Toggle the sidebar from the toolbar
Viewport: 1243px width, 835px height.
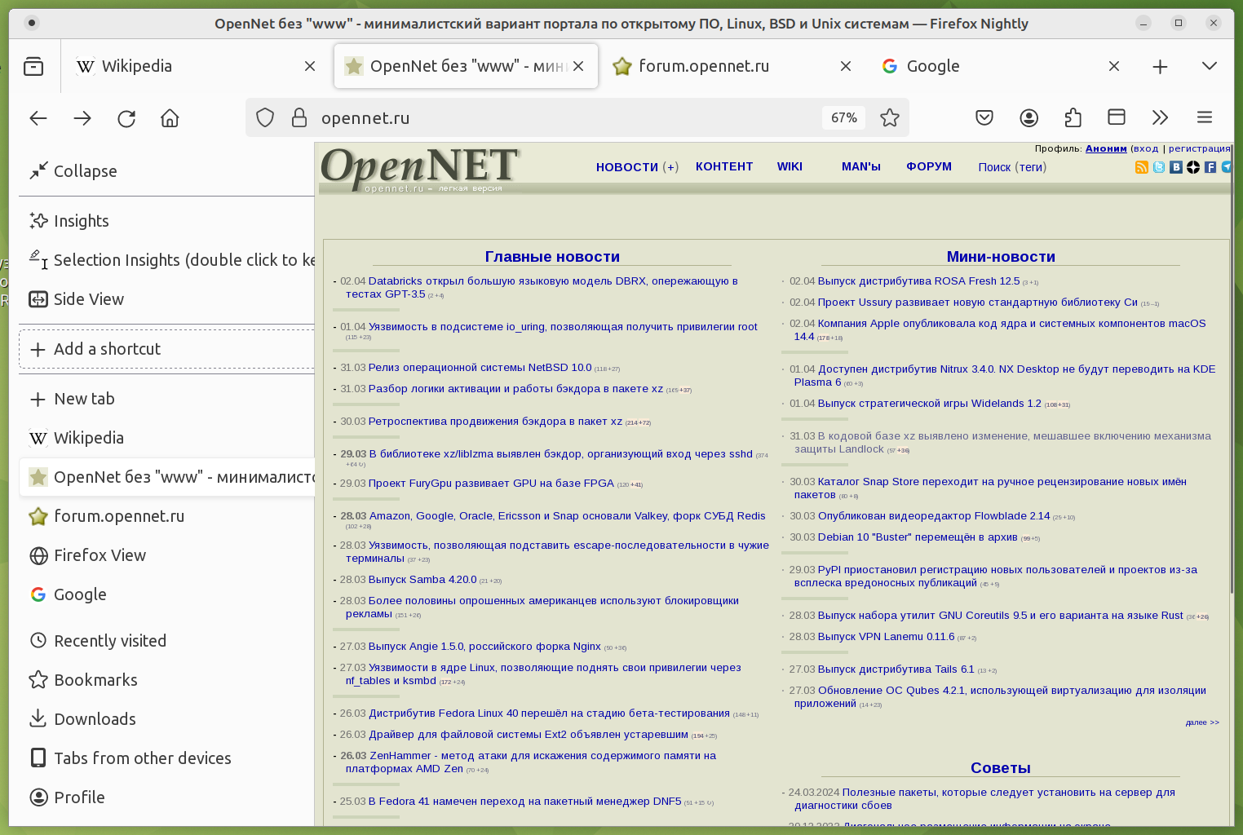point(1117,118)
